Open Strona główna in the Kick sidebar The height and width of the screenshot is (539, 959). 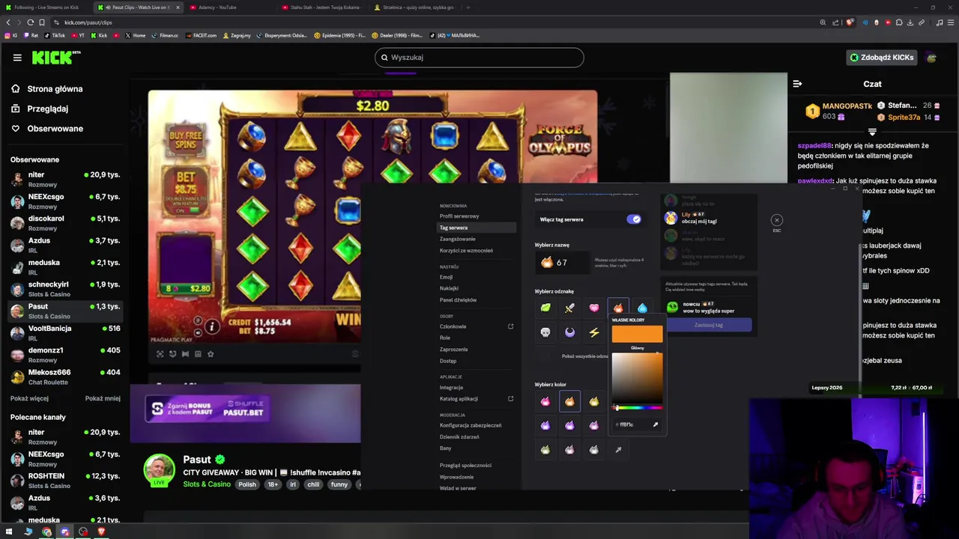[46, 88]
